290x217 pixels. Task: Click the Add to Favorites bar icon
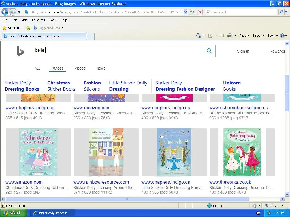click(28, 28)
